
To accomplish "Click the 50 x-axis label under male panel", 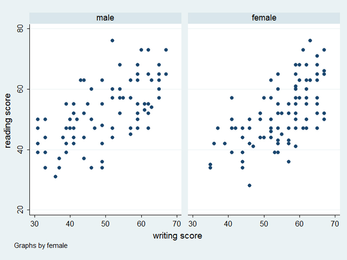I will 105,224.
